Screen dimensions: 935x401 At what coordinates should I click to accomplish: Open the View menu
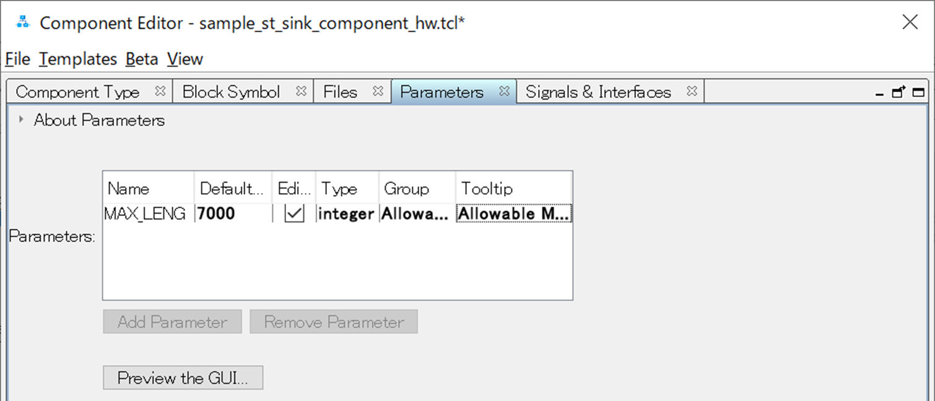185,59
